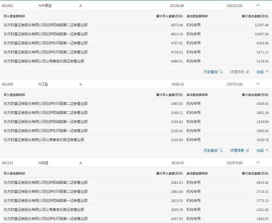Click sell amount 1942.87
This screenshot has width=272, height=223.
263,219
